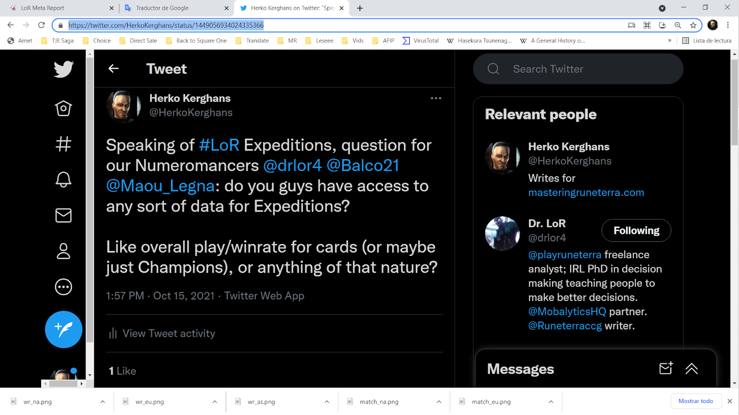Click Mostrar todo to show all downloads
739x415 pixels.
tap(696, 401)
